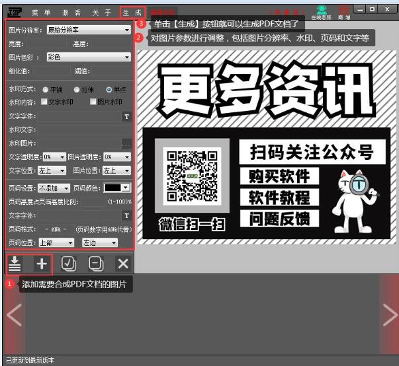The width and height of the screenshot is (399, 366).
Task: Open the 关于 menu
Action: point(101,12)
